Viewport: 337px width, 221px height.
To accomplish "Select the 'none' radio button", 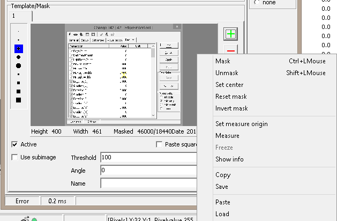I will tap(257, 3).
